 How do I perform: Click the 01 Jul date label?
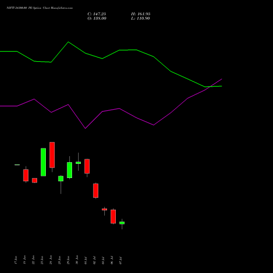click(x=86, y=260)
